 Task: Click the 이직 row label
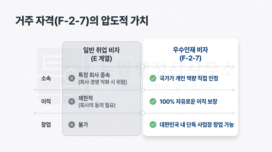coord(46,102)
